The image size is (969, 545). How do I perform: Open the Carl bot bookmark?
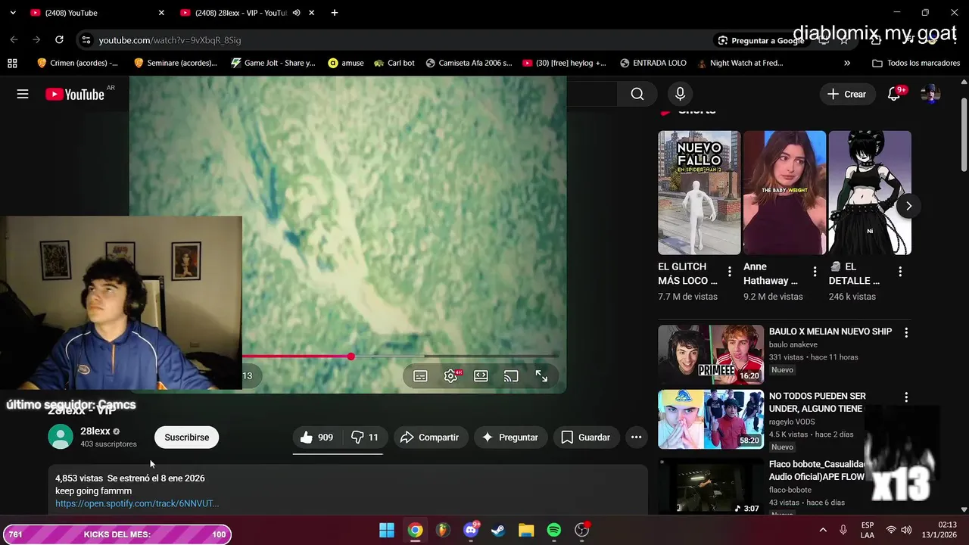(x=394, y=63)
